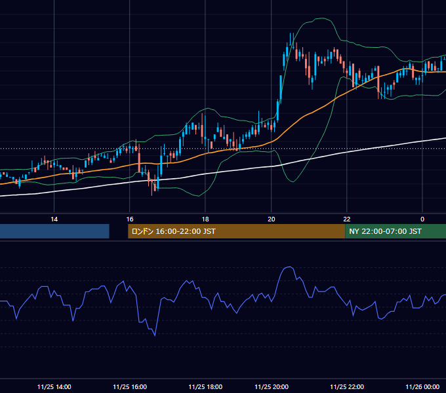
Task: Click the 11/25 14:00 time label
Action: click(x=54, y=386)
